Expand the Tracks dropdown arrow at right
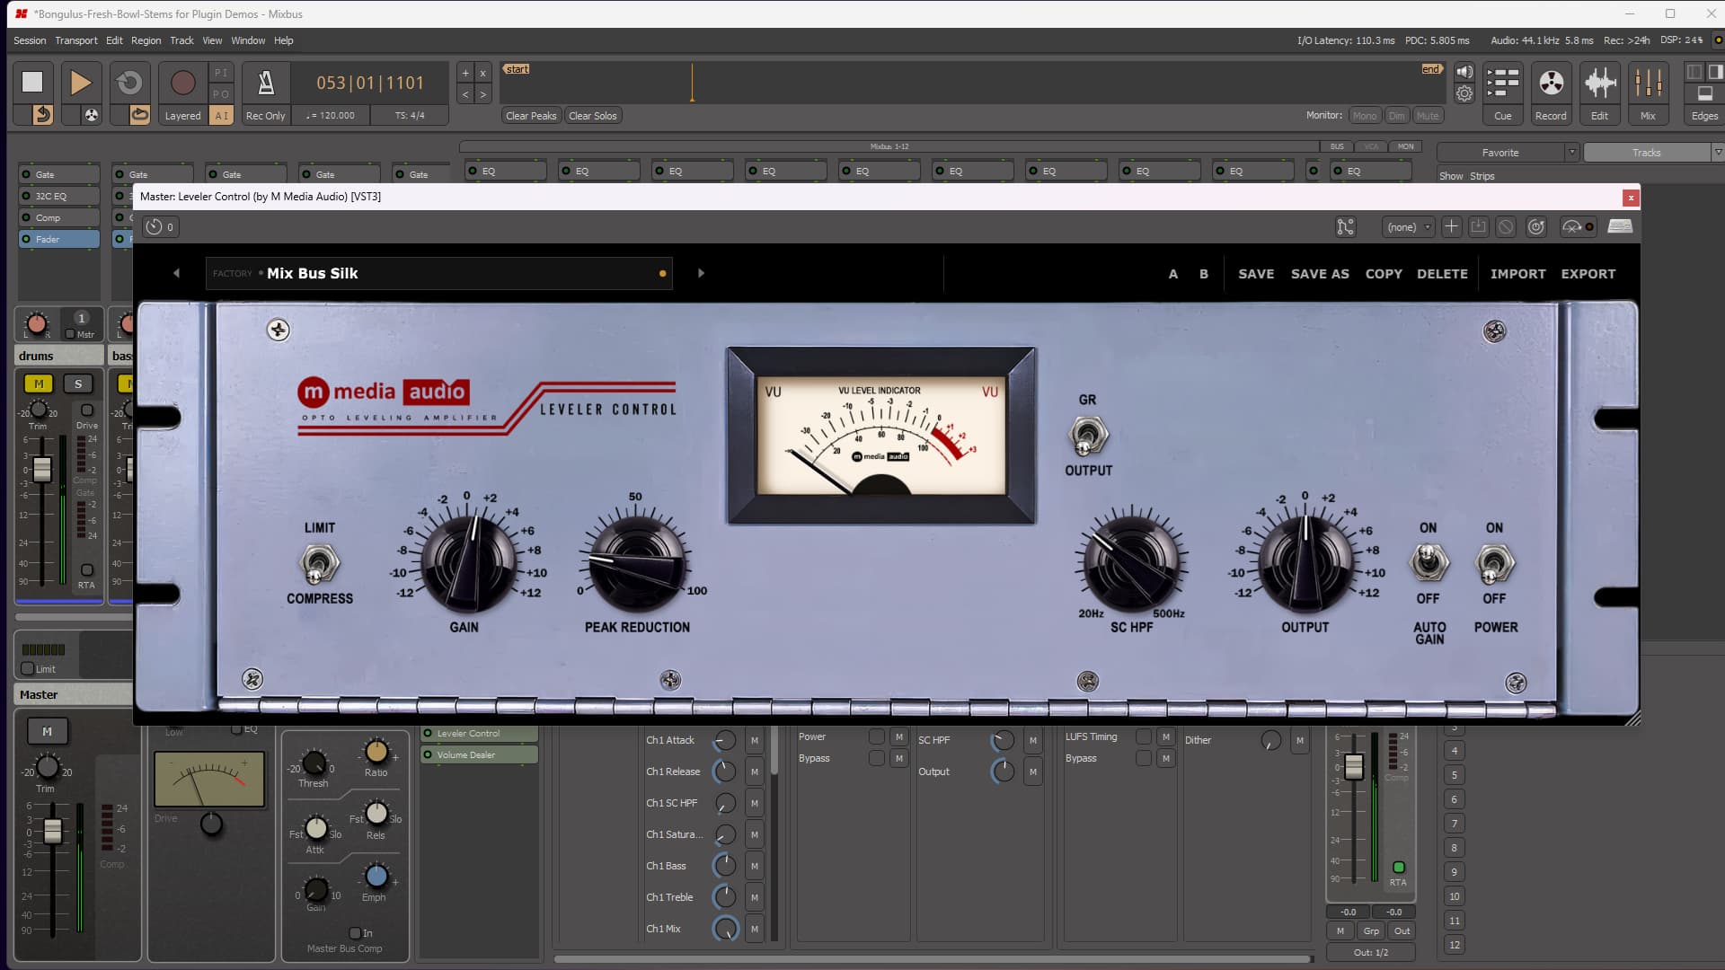Image resolution: width=1725 pixels, height=970 pixels. [1717, 153]
